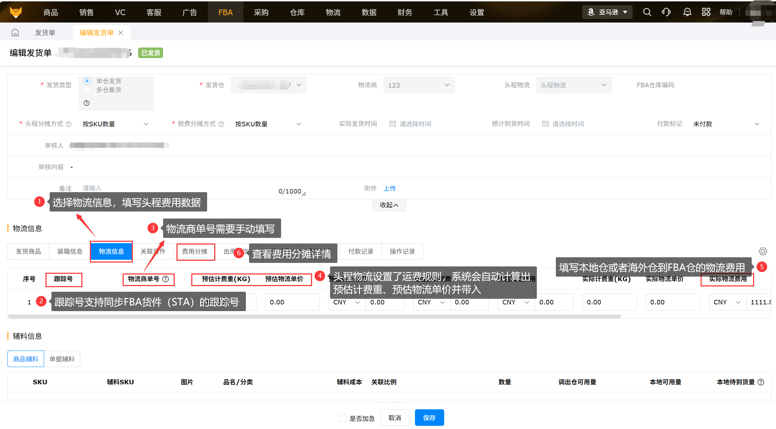Click help icon next to 物流商单号

tap(166, 279)
